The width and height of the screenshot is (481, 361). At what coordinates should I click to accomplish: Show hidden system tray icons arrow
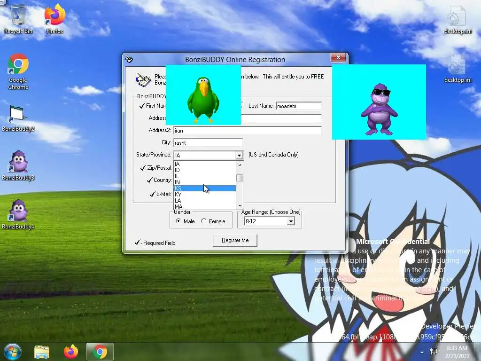pyautogui.click(x=422, y=352)
